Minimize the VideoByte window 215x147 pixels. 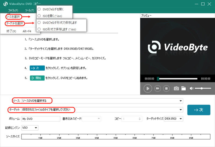pyautogui.click(x=196, y=4)
